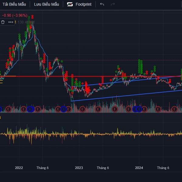The height and width of the screenshot is (182, 182).
Task: Click the 2024 label on time axis
Action: tap(139, 168)
